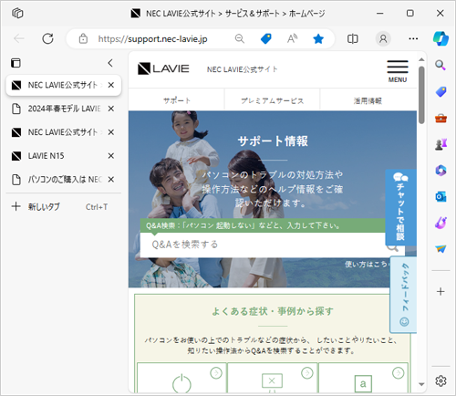Open the shopping price tag icon in address bar

coord(266,38)
